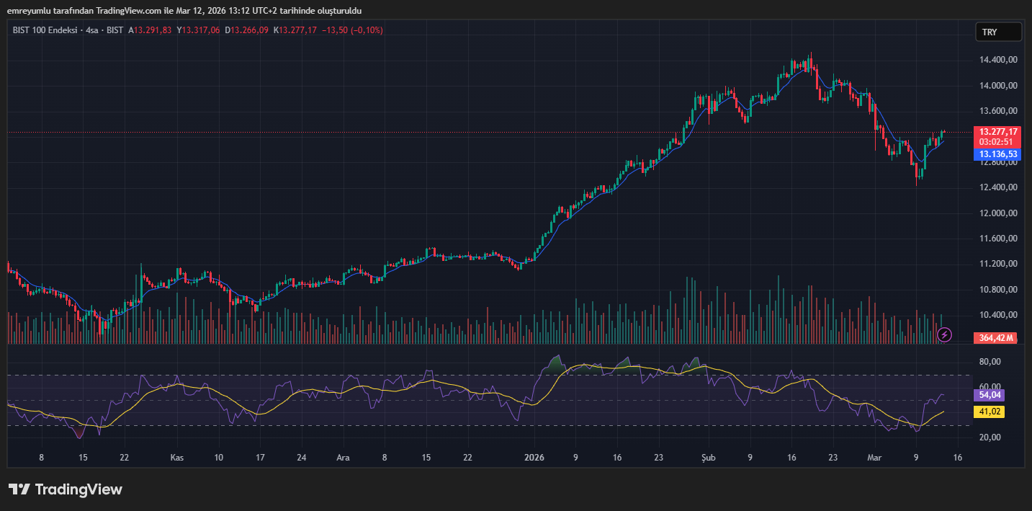Click the Şub month label on time axis
1032x511 pixels.
pyautogui.click(x=708, y=458)
